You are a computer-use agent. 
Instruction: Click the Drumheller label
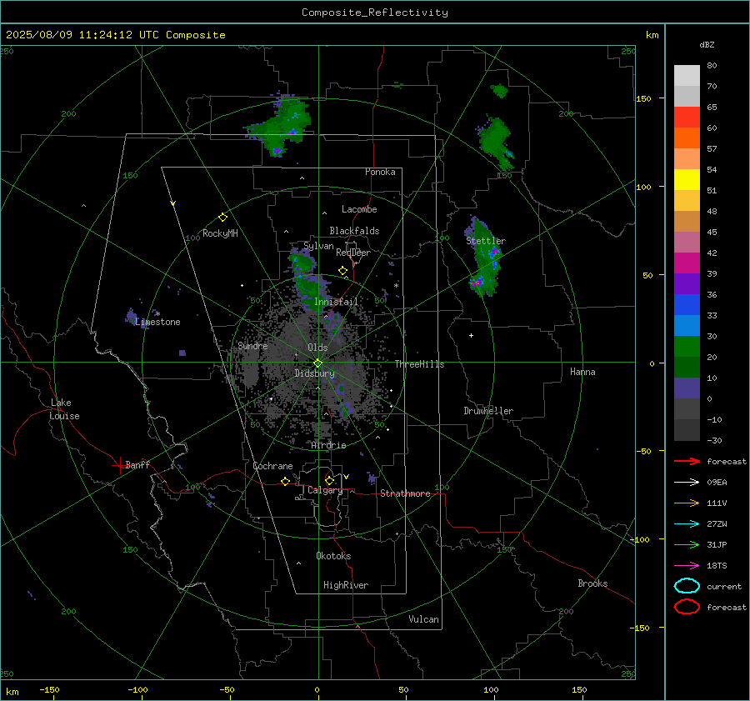488,411
